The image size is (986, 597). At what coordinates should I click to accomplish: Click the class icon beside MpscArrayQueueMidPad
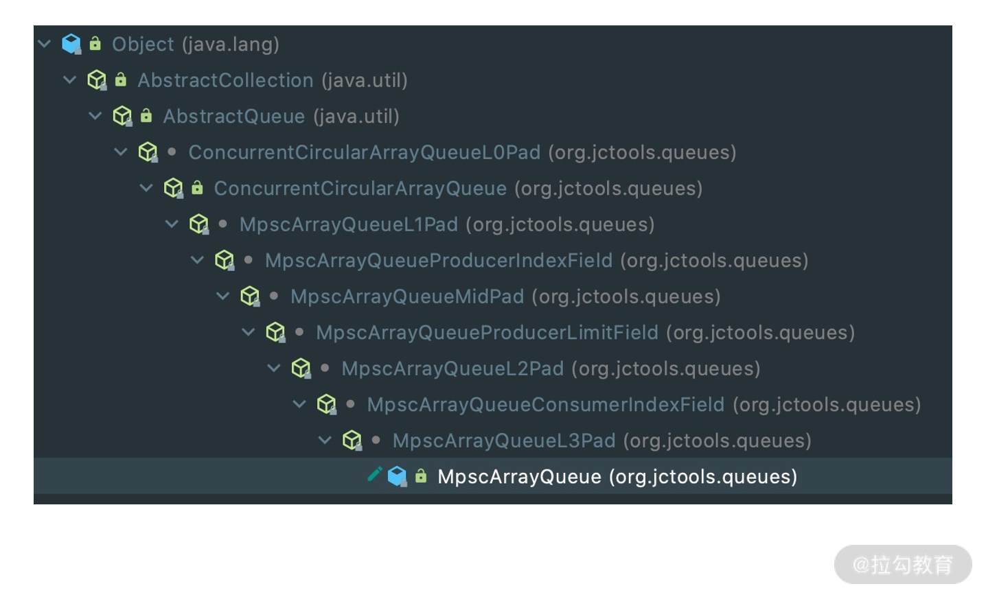click(249, 296)
